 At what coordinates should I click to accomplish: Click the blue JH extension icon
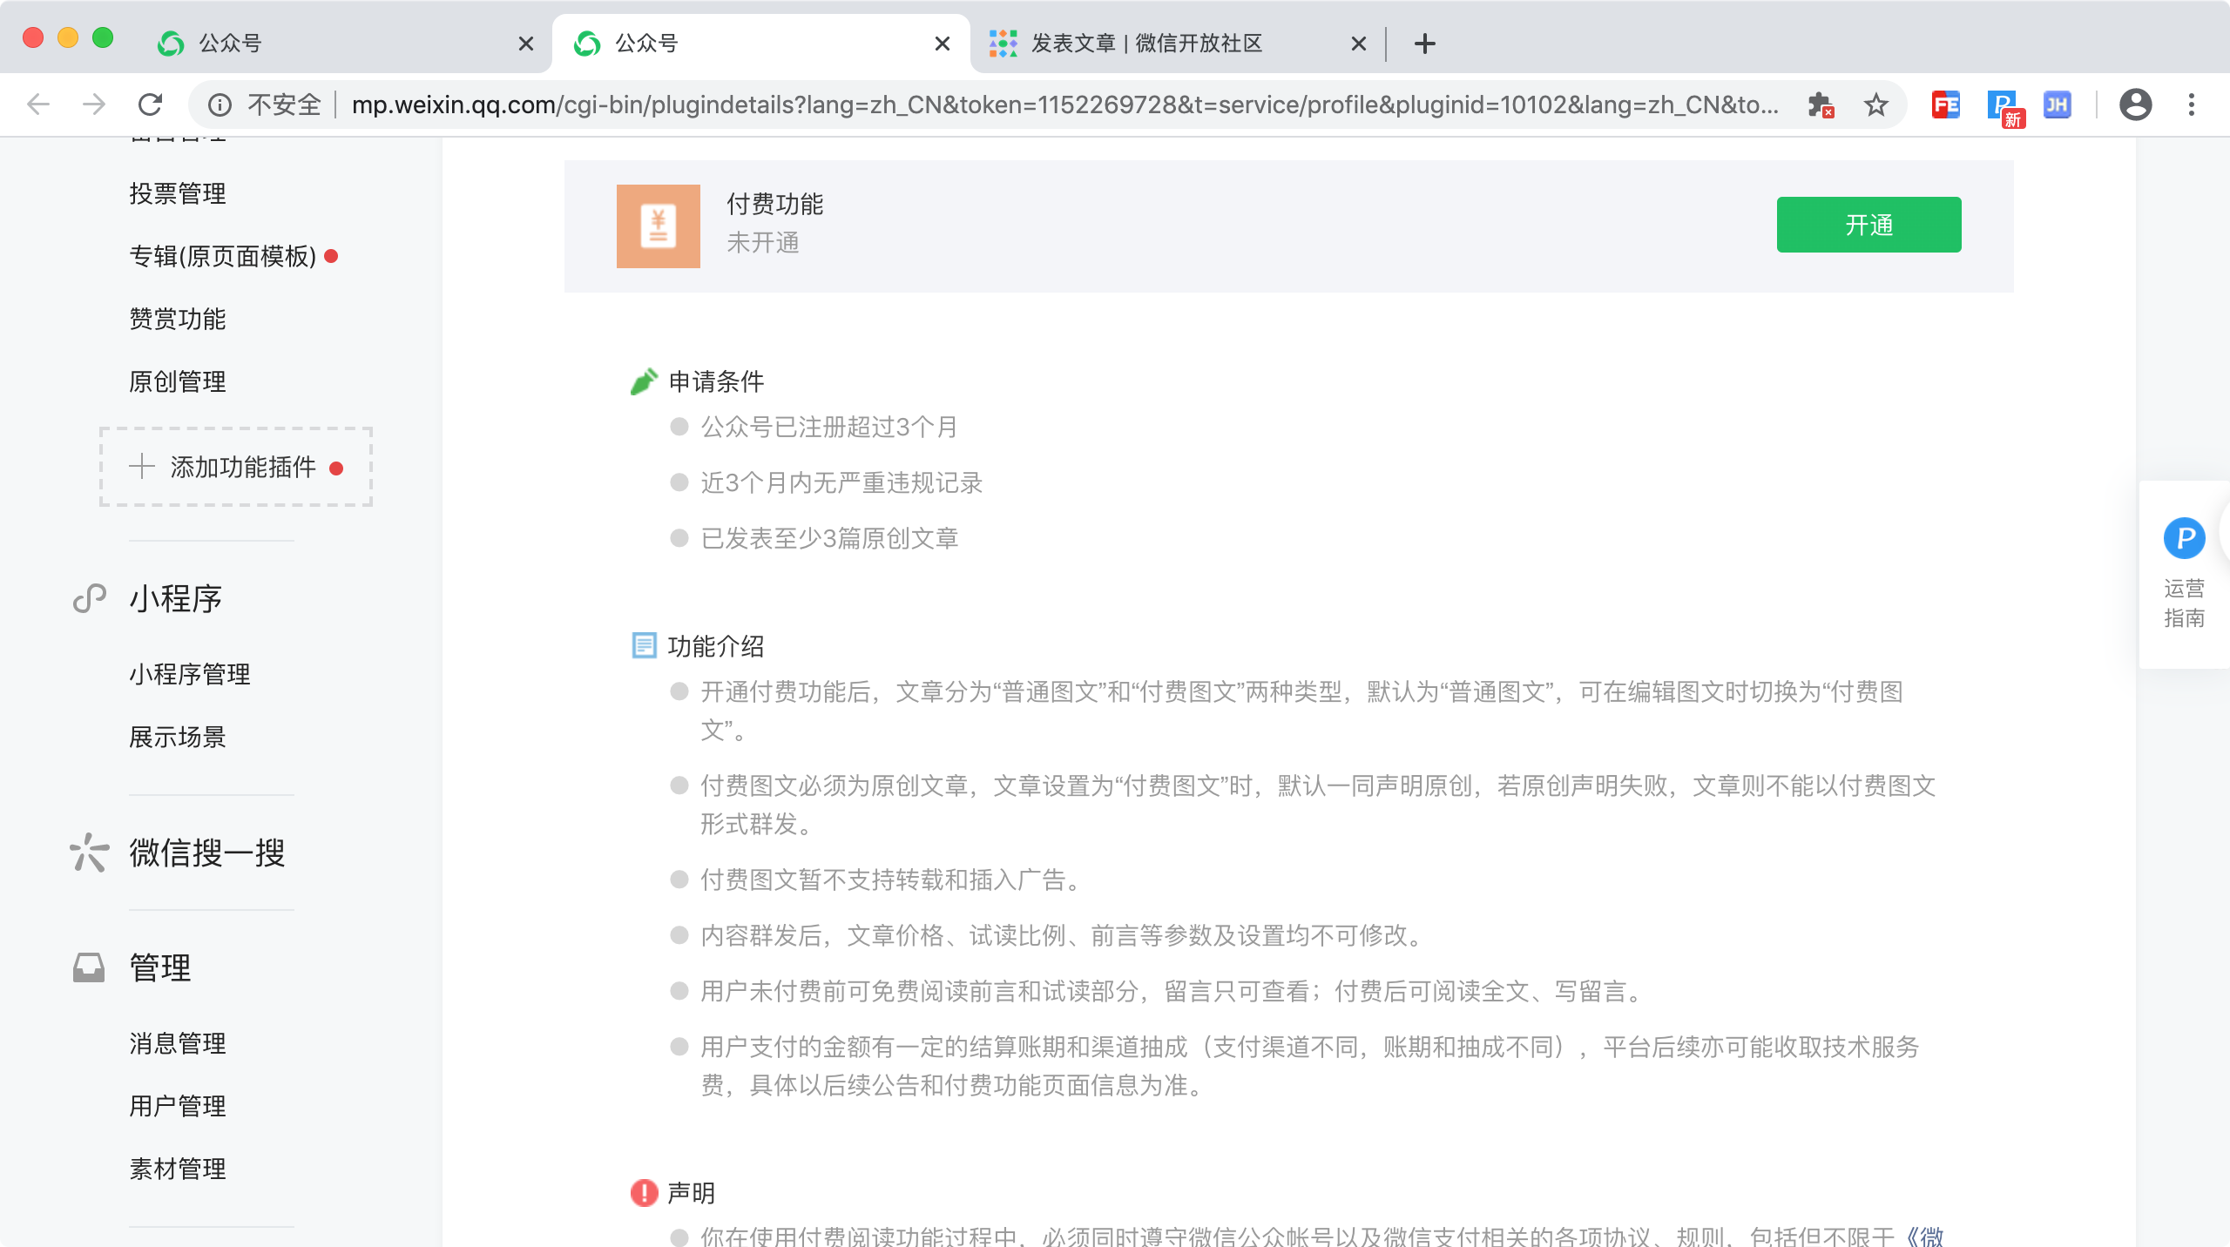pyautogui.click(x=2057, y=105)
